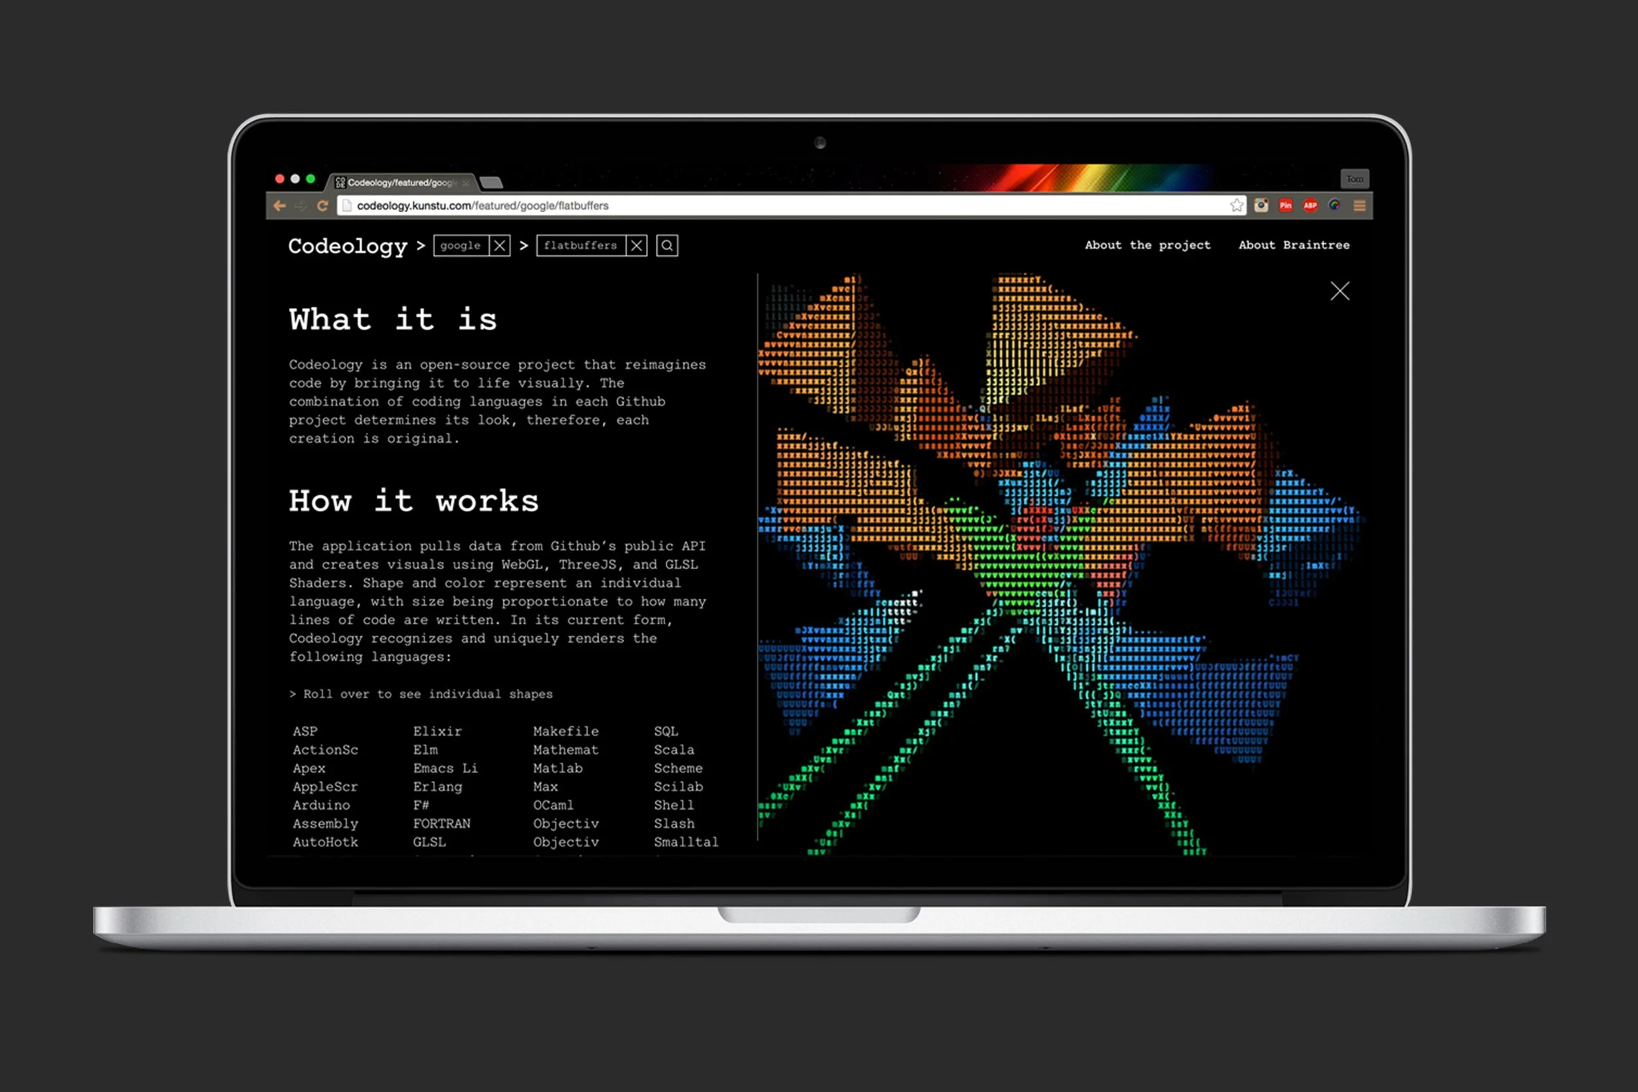The height and width of the screenshot is (1092, 1638).
Task: Close the info overlay with large X
Action: 1339,291
